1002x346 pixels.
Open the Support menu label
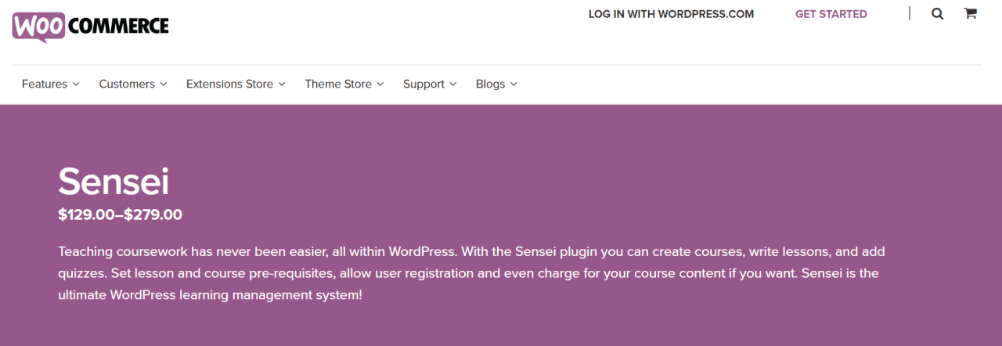point(424,84)
